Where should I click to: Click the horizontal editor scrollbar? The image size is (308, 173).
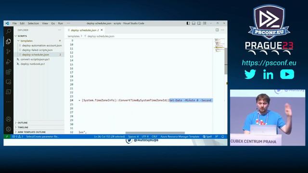click(155, 133)
